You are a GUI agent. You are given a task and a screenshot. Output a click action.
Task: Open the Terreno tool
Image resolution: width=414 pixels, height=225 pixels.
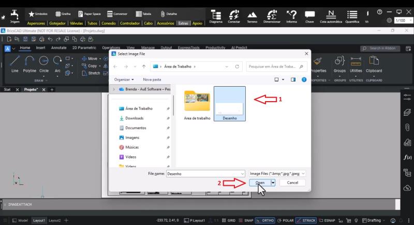(x=252, y=17)
